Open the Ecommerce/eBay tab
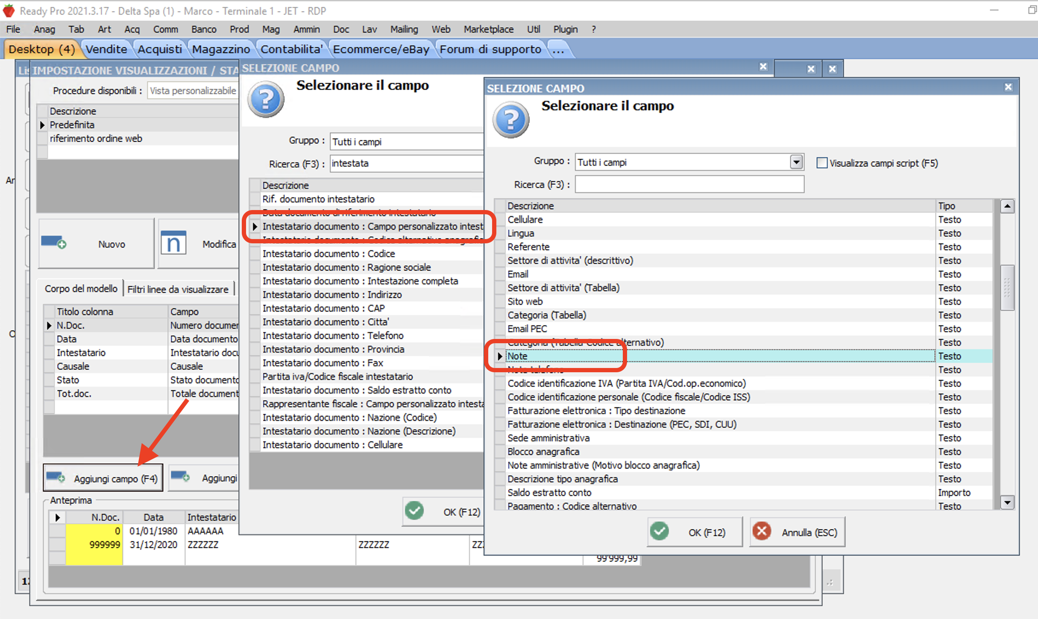 pos(381,49)
